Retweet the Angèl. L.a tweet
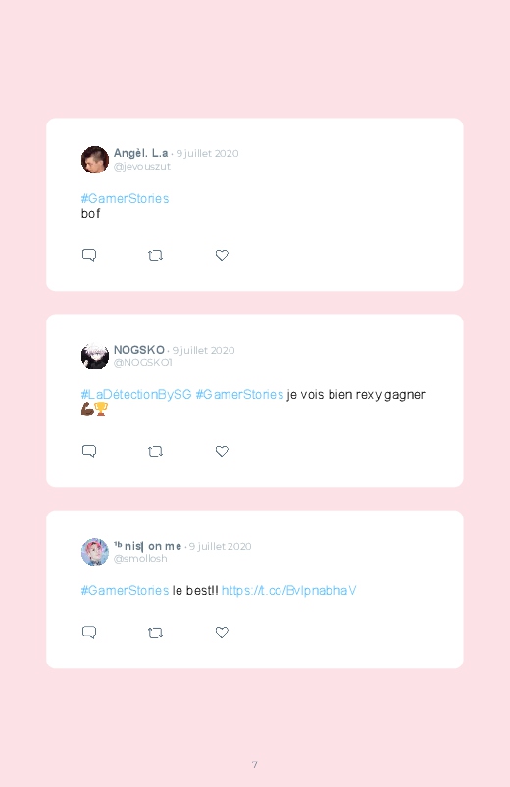510x787 pixels. [x=155, y=256]
